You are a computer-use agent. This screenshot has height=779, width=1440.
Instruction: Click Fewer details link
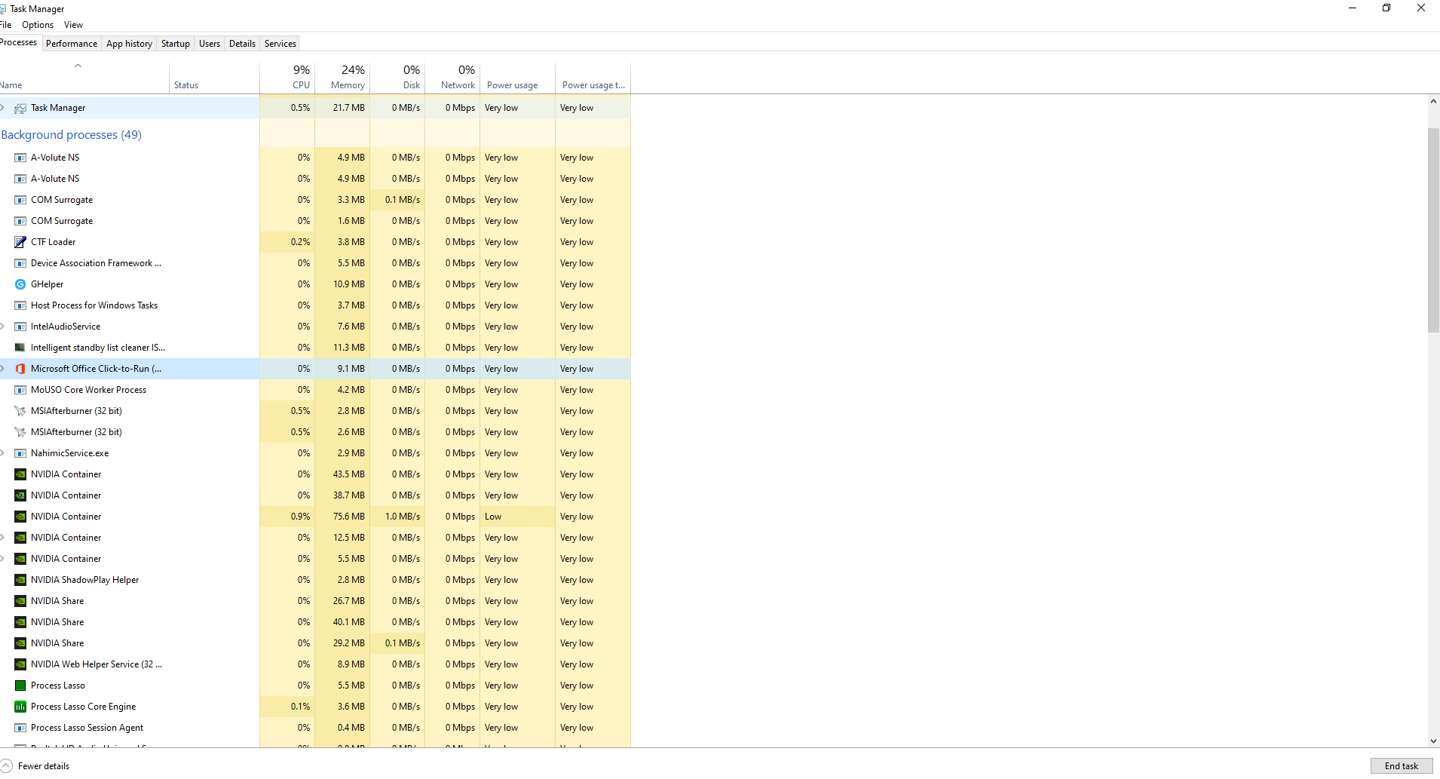click(x=44, y=766)
